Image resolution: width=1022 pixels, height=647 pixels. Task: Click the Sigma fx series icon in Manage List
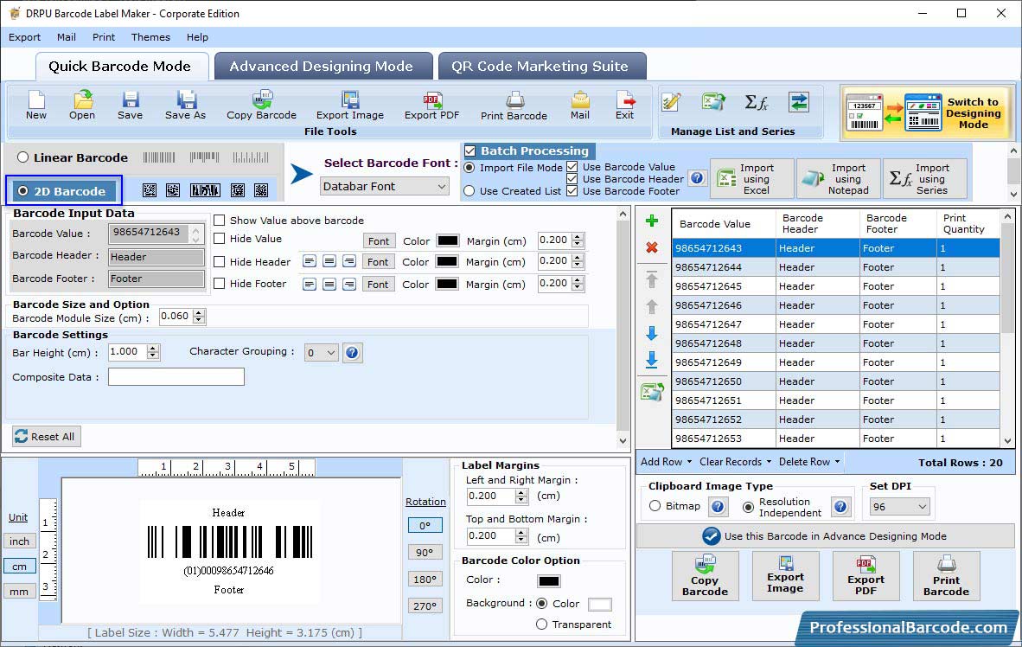756,102
